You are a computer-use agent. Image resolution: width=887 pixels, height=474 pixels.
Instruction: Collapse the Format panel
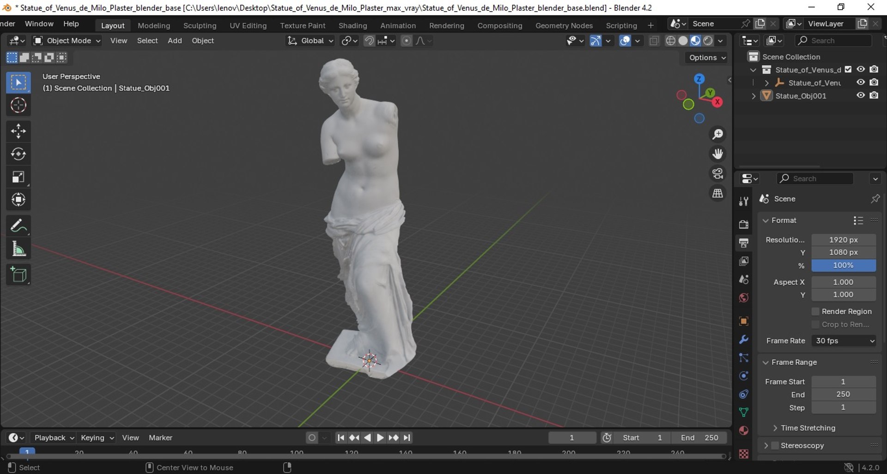tap(765, 220)
